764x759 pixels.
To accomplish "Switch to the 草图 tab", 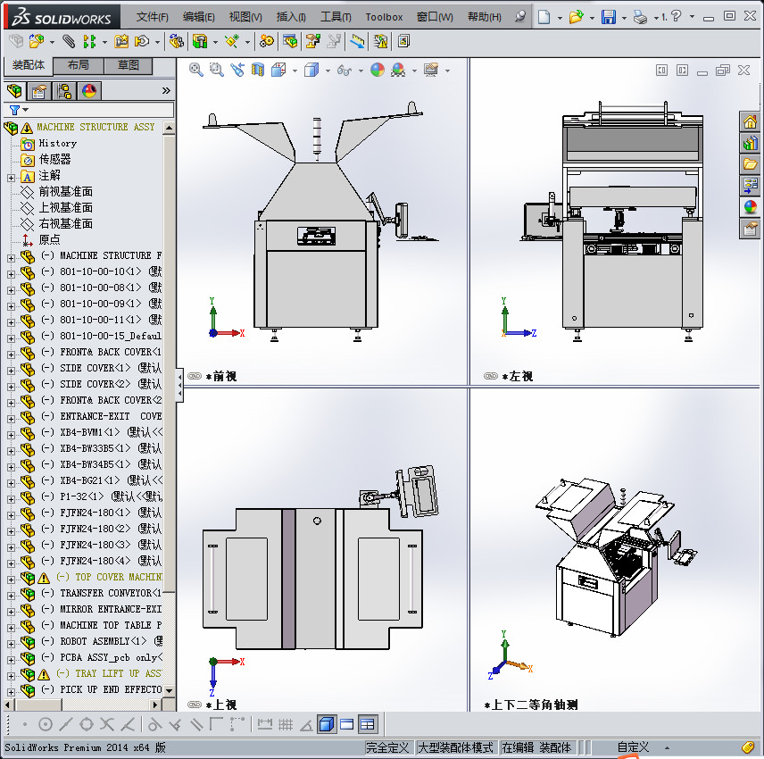I will tap(129, 65).
